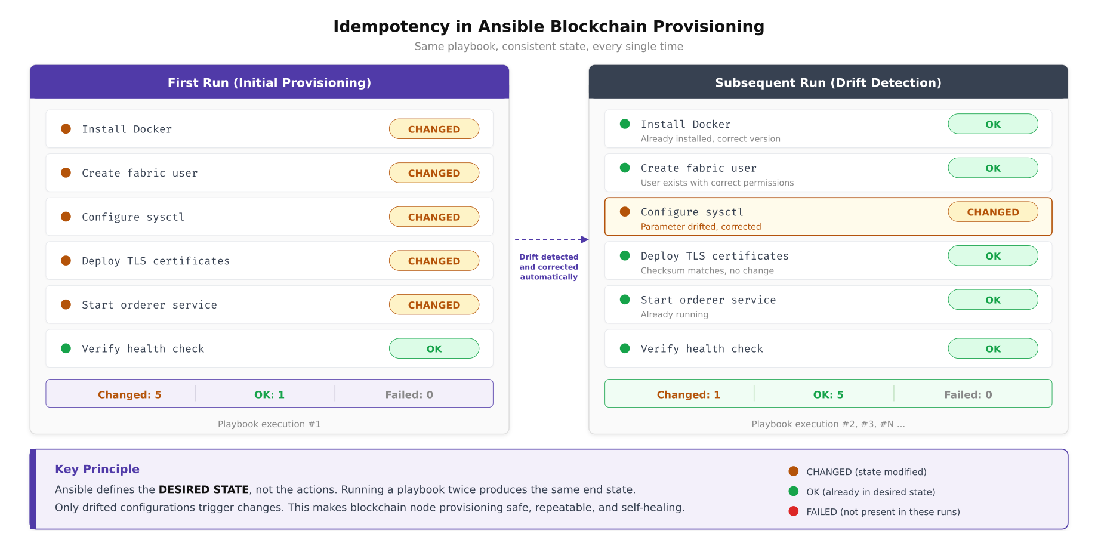Screen dimensions: 1098x549
Task: Click the Failed: 0 counter in first run
Action: (x=409, y=394)
